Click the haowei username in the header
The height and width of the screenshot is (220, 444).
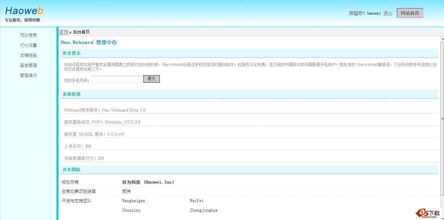pos(374,13)
